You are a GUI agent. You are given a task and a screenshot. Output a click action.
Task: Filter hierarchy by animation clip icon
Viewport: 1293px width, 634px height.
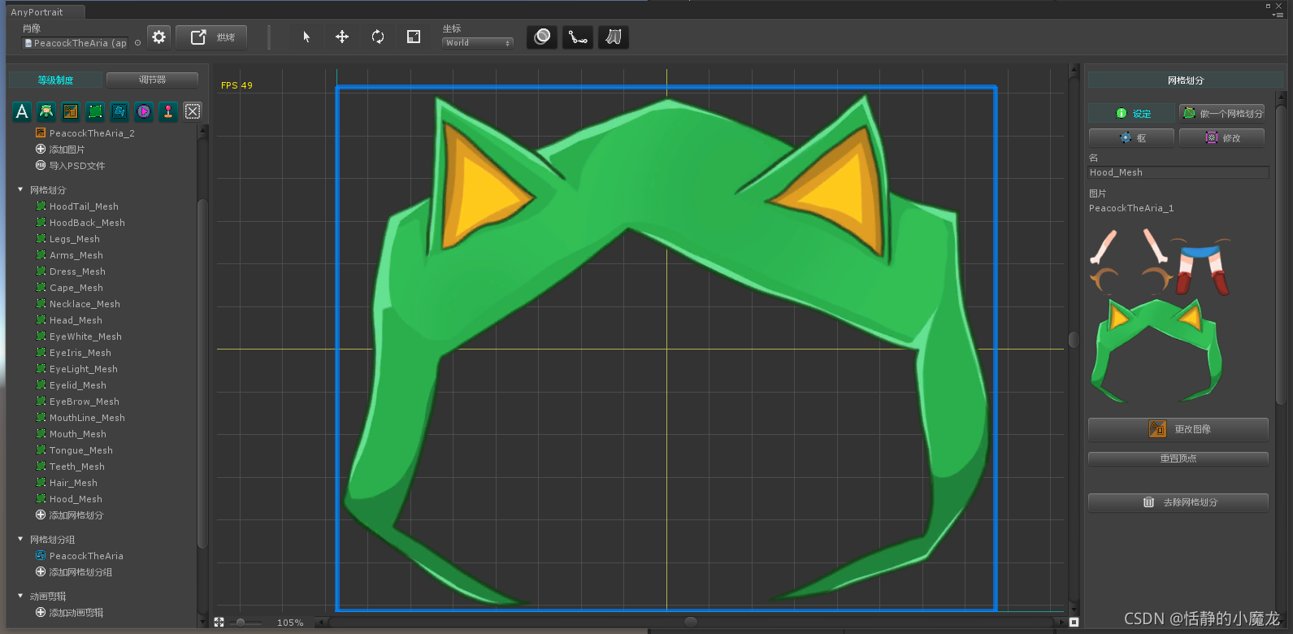click(x=144, y=111)
